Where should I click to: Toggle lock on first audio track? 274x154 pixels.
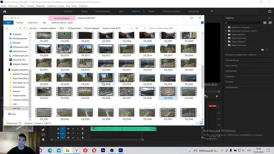pyautogui.click(x=58, y=129)
